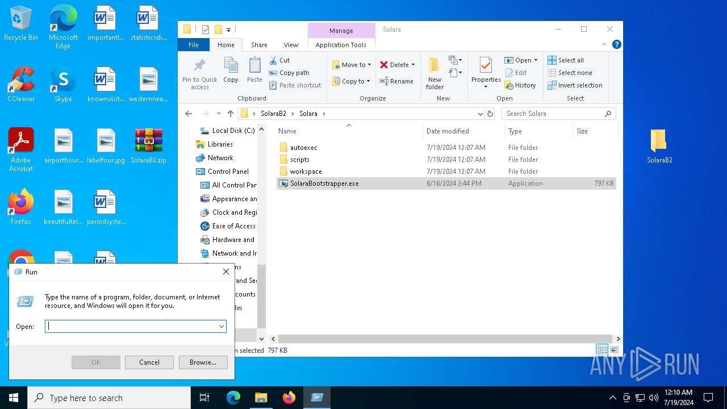This screenshot has width=727, height=409.
Task: Open the File menu tab
Action: pos(194,45)
